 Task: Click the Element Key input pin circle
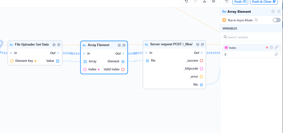point(12,61)
